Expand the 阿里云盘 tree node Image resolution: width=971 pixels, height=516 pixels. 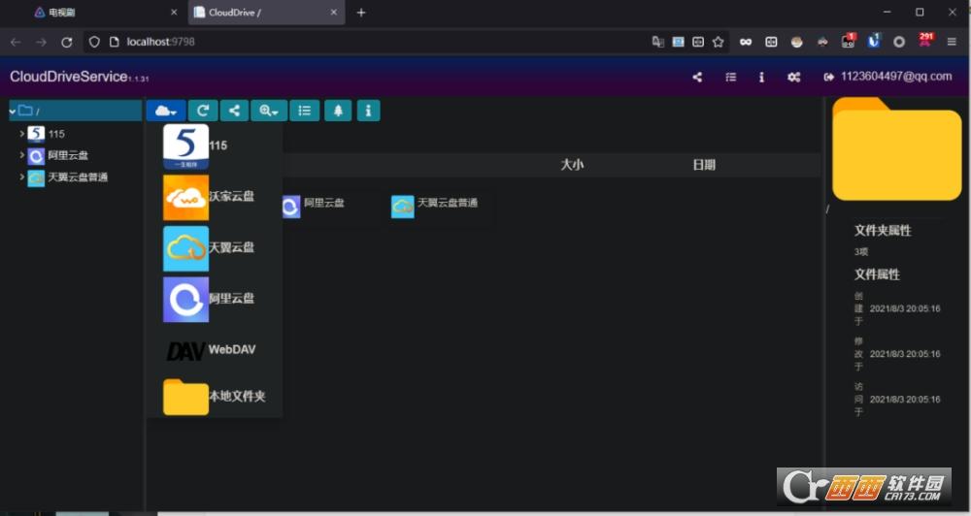click(x=21, y=155)
